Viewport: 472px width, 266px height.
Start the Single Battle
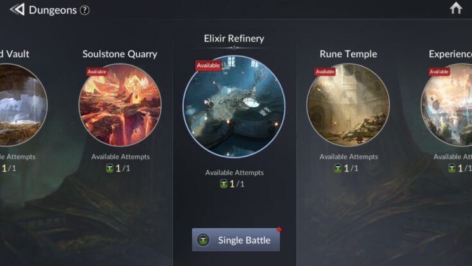236,240
